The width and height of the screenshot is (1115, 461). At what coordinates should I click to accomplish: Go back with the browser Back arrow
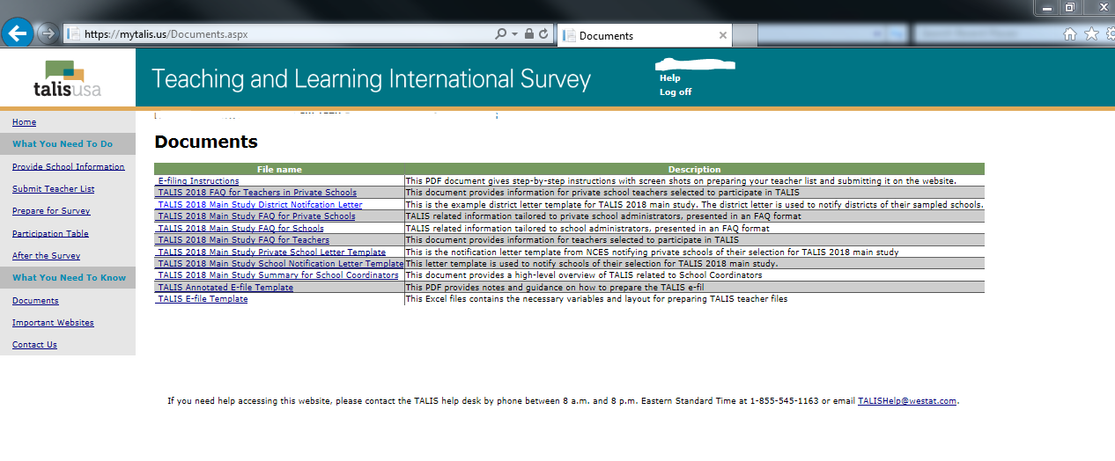pos(18,33)
